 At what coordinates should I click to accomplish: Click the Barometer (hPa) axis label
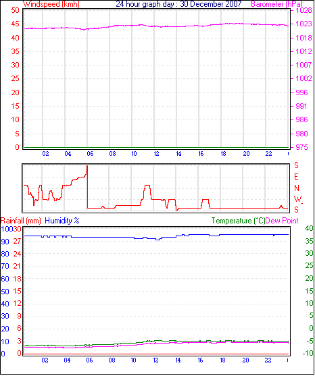[x=277, y=4]
